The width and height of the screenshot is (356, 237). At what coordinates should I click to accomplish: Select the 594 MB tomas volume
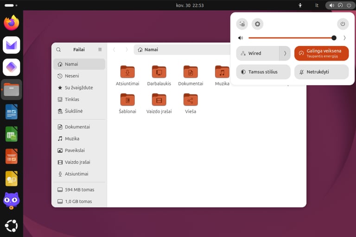[79, 190]
